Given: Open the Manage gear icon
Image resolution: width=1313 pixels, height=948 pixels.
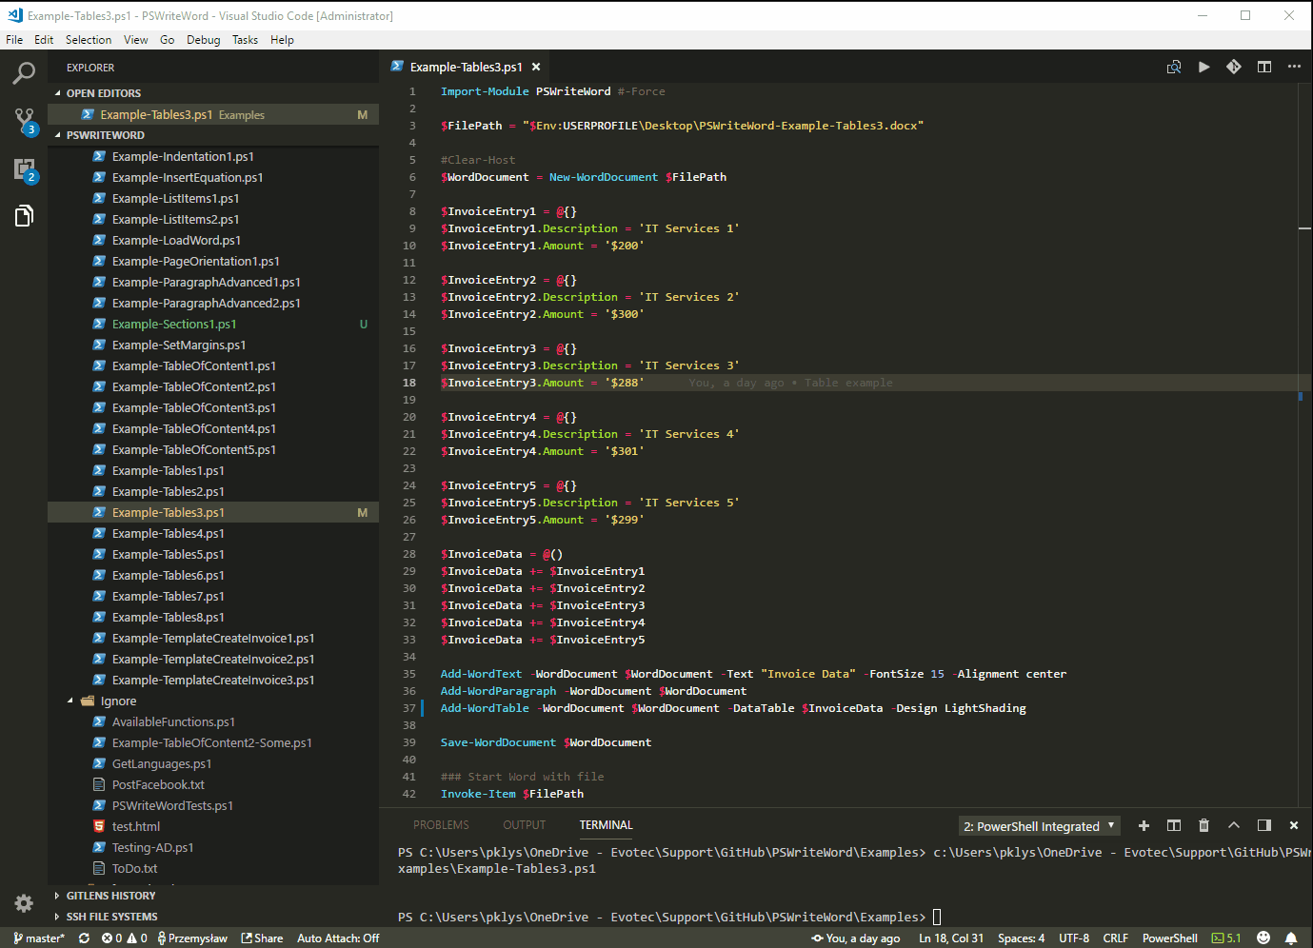Looking at the screenshot, I should tap(24, 902).
